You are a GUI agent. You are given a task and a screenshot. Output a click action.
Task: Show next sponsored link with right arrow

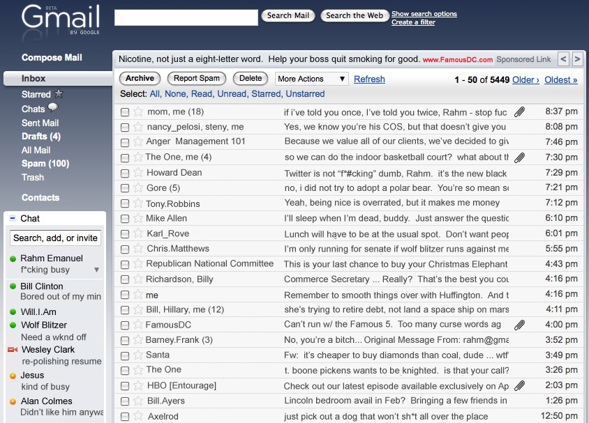pos(577,59)
